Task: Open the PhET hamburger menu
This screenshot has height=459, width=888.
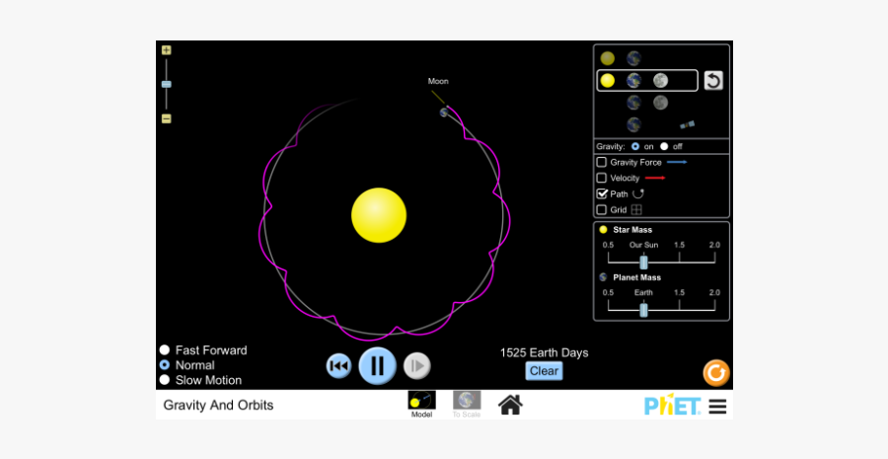Action: coord(717,406)
